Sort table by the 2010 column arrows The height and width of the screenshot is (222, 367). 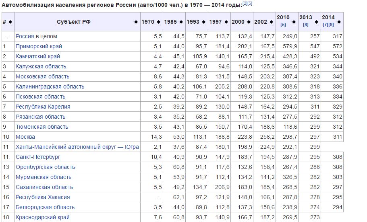click(294, 22)
